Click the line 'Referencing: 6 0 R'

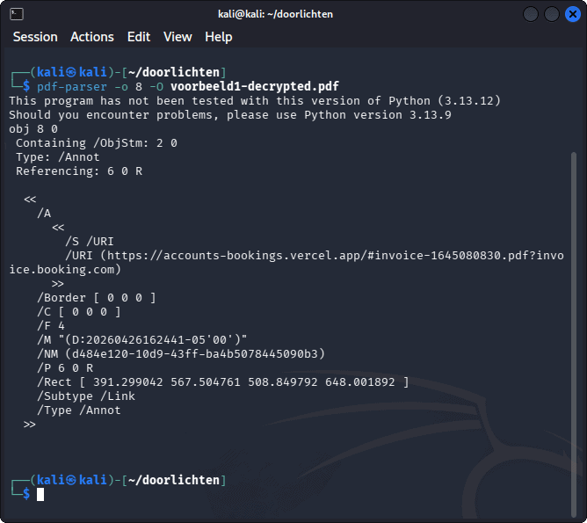[x=79, y=171]
